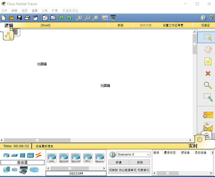Image resolution: width=215 pixels, height=177 pixels.
Task: Click the 视图区 button
Action: 205,25
